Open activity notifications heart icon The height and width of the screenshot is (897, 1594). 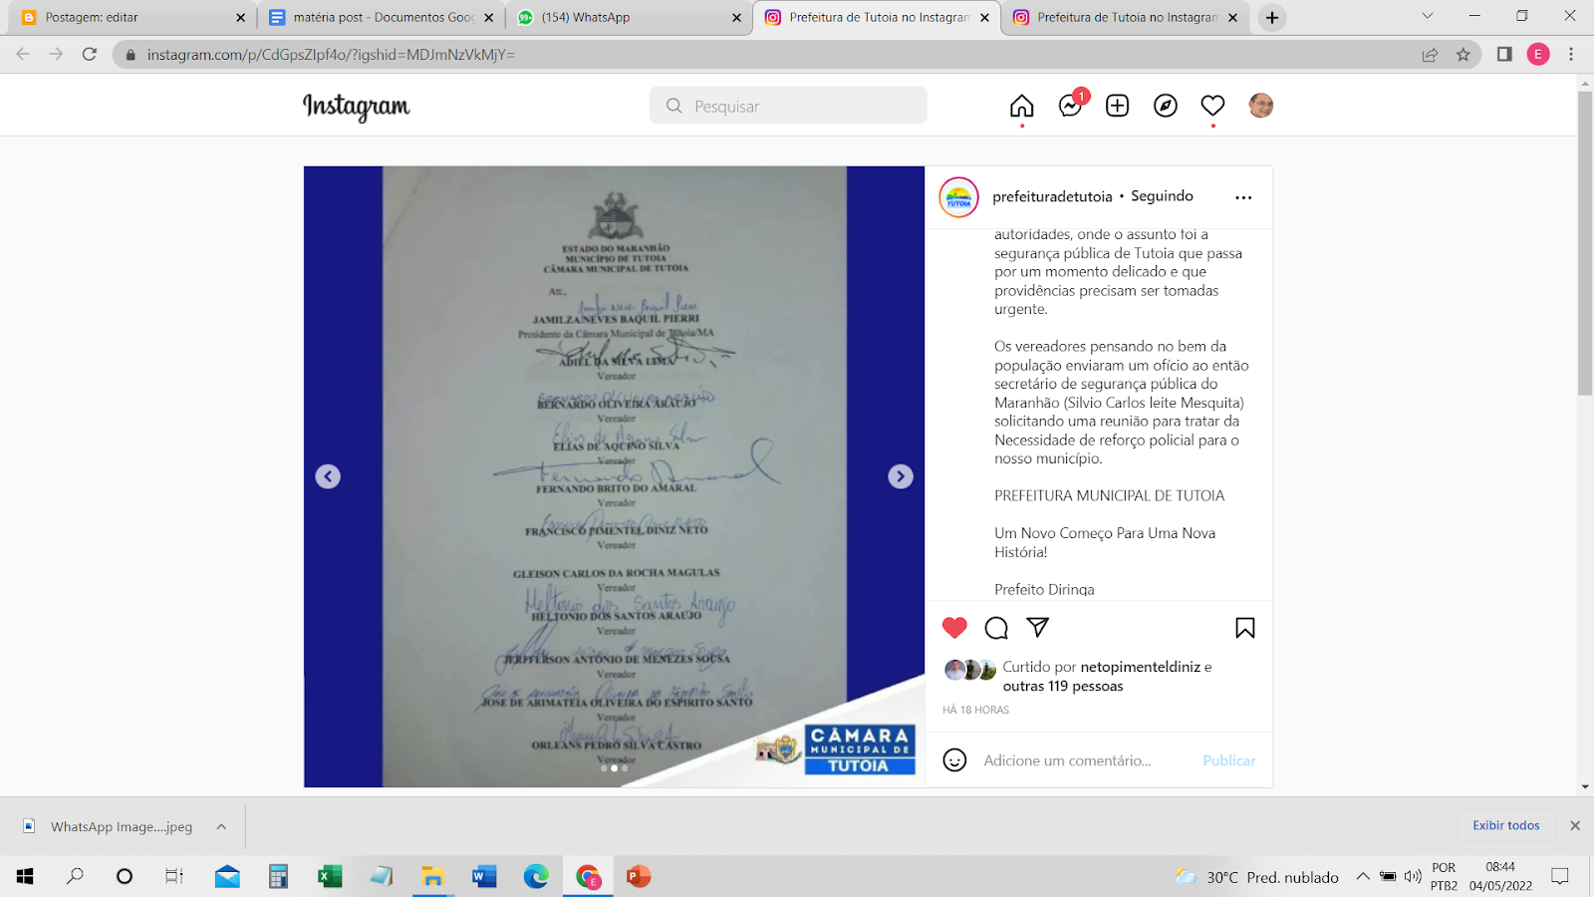pos(1212,106)
